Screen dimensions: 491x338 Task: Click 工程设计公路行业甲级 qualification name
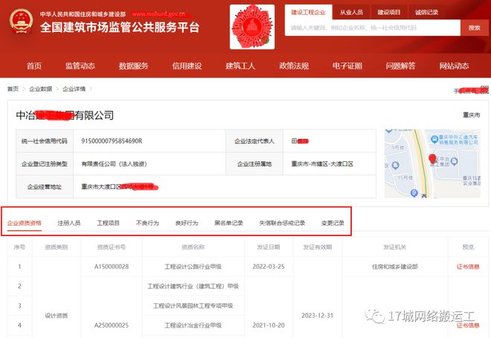193,267
